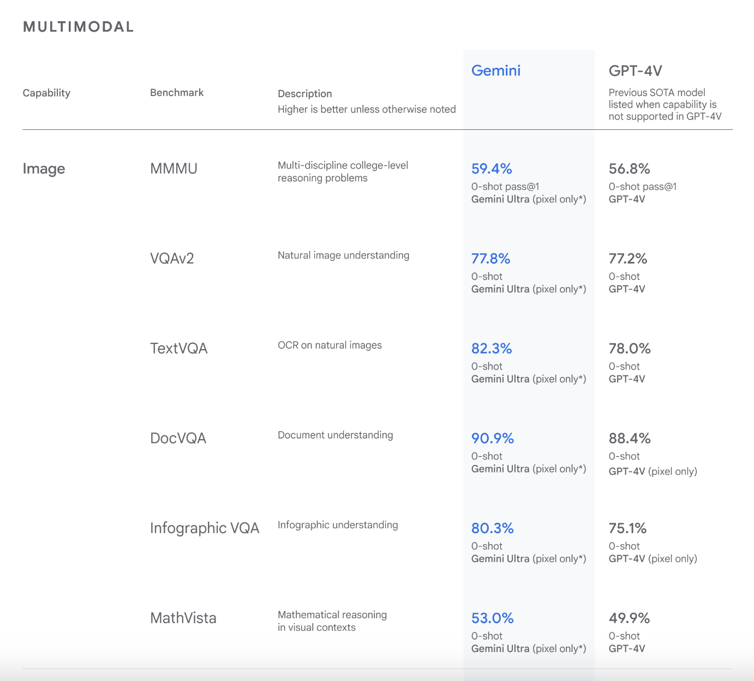
Task: Click the MMMU benchmark name
Action: 173,169
